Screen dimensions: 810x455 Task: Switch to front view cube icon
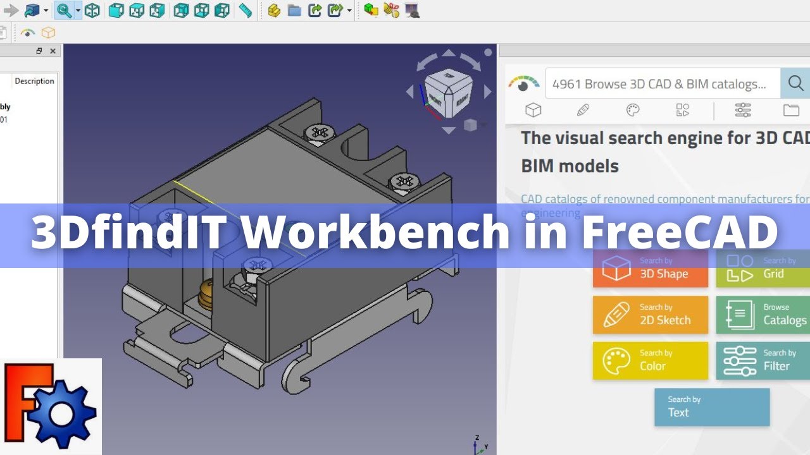(116, 10)
